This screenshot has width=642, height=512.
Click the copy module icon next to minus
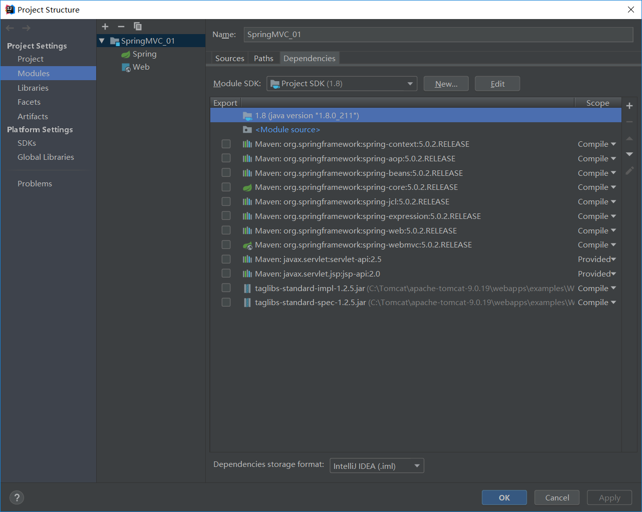pos(138,26)
